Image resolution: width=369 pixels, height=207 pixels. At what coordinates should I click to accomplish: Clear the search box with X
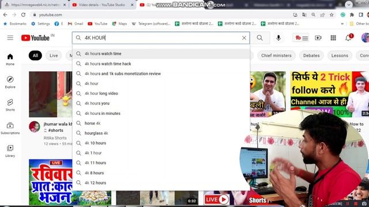[x=244, y=38]
